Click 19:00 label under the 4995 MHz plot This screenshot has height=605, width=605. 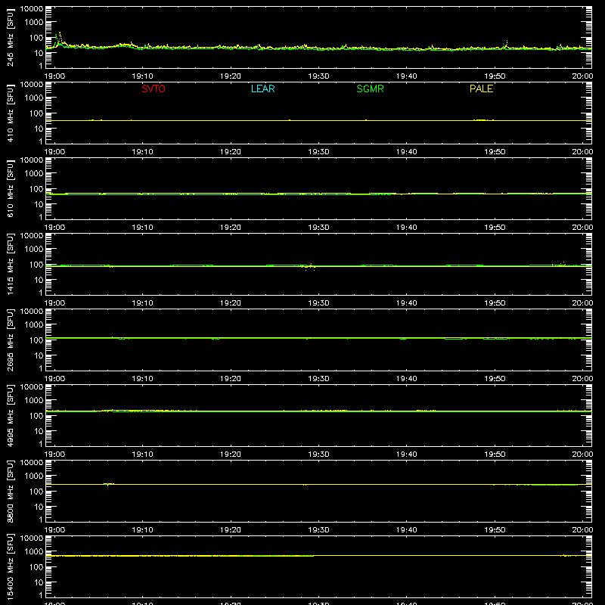(54, 455)
